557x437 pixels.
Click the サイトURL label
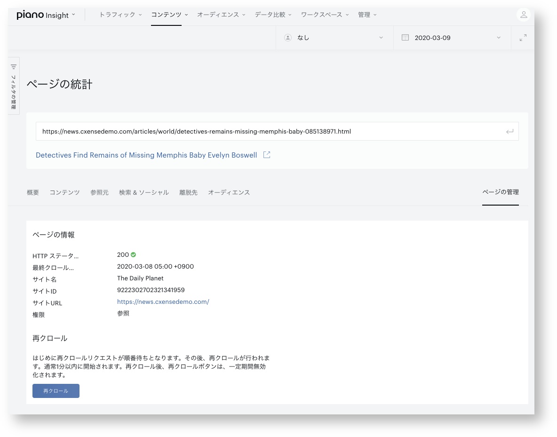pos(48,303)
